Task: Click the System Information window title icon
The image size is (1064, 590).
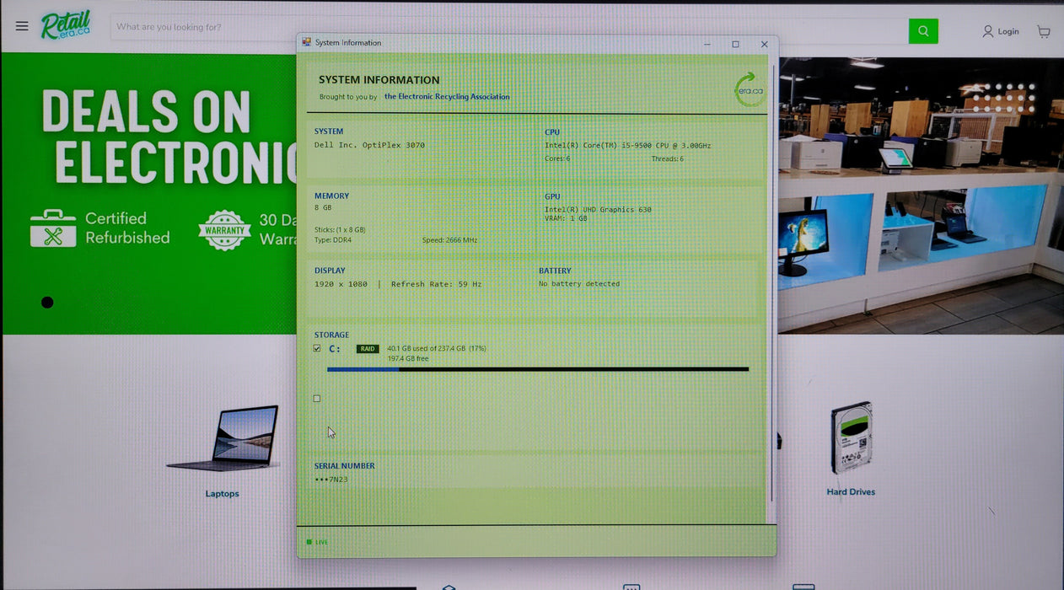Action: click(307, 42)
